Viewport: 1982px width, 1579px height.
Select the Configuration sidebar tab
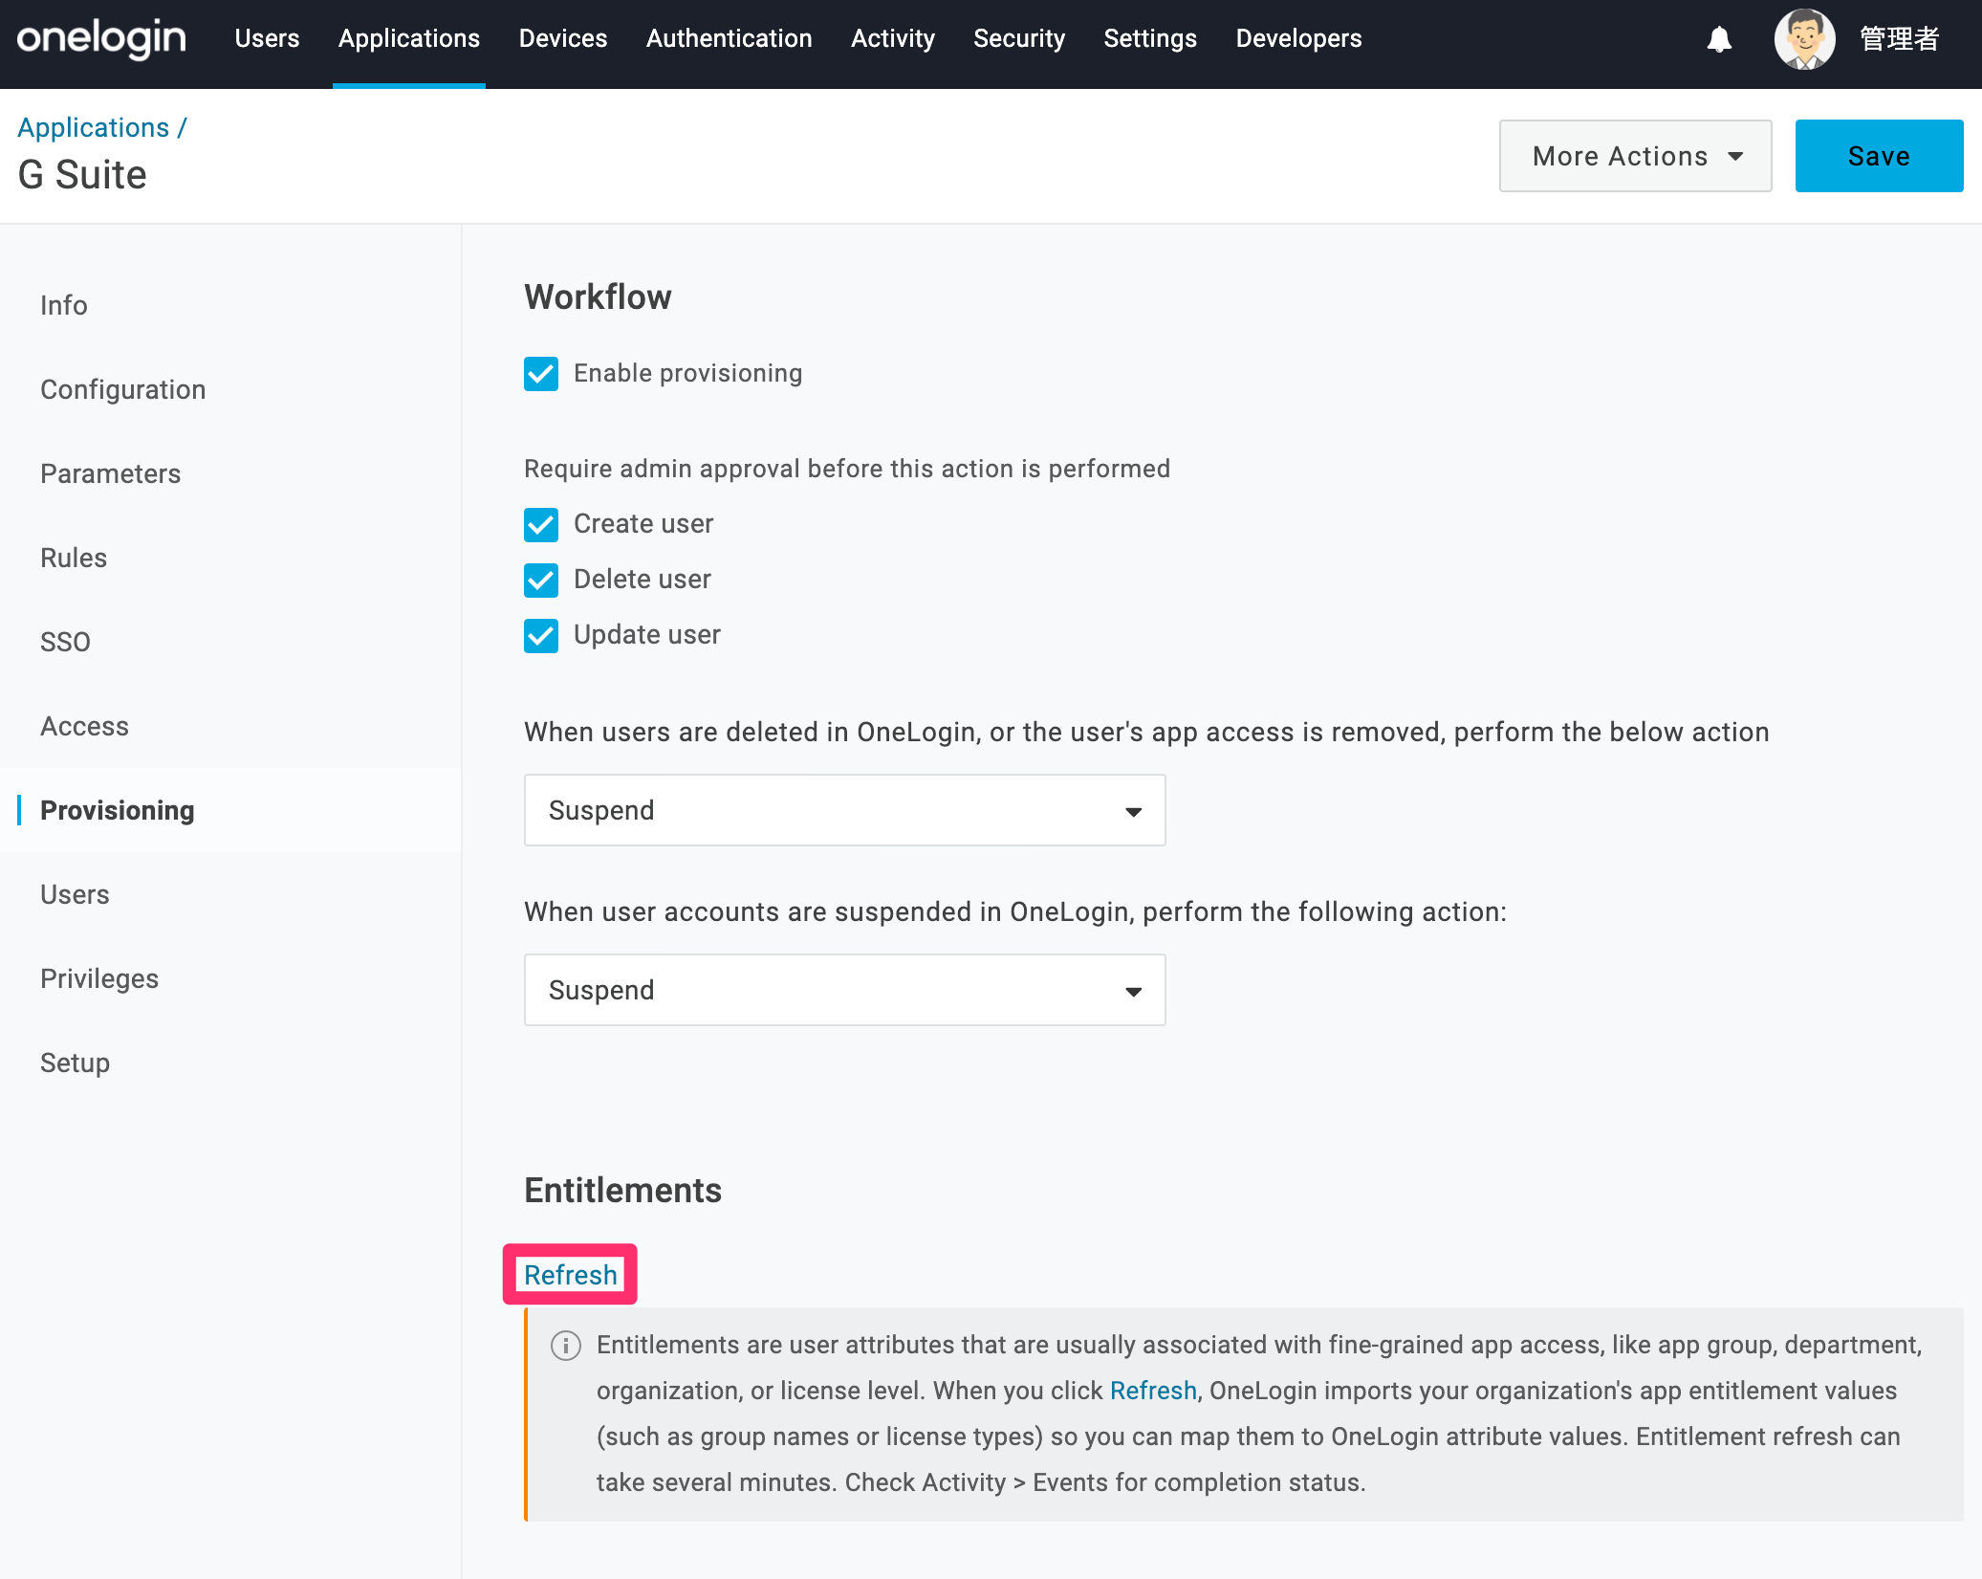(x=123, y=389)
